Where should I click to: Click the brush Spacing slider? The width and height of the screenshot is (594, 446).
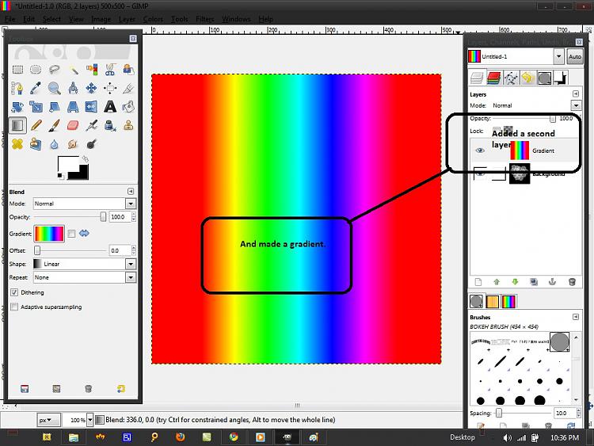[523, 413]
